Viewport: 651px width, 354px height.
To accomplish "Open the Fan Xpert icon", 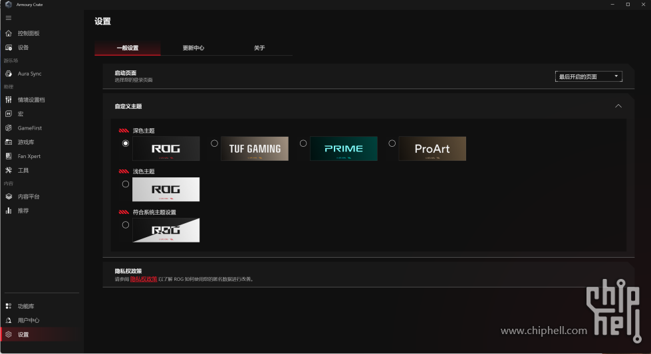I will pos(8,156).
